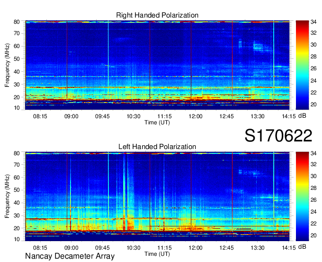
Task: Click the 09:45 tick under Right Handed plot
Action: click(x=102, y=116)
